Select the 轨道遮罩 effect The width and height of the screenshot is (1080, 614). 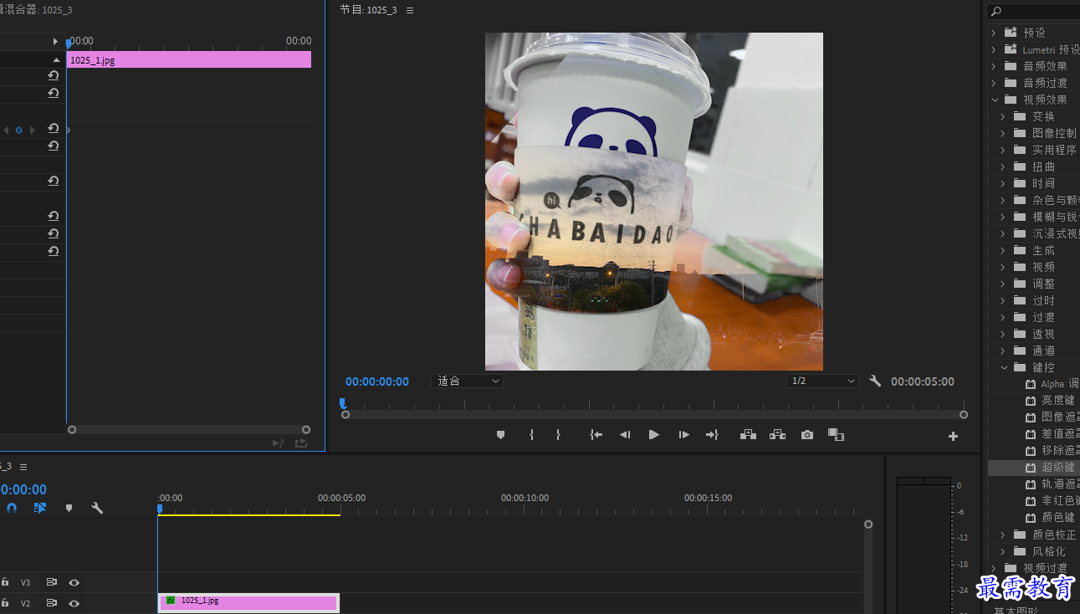coord(1060,484)
